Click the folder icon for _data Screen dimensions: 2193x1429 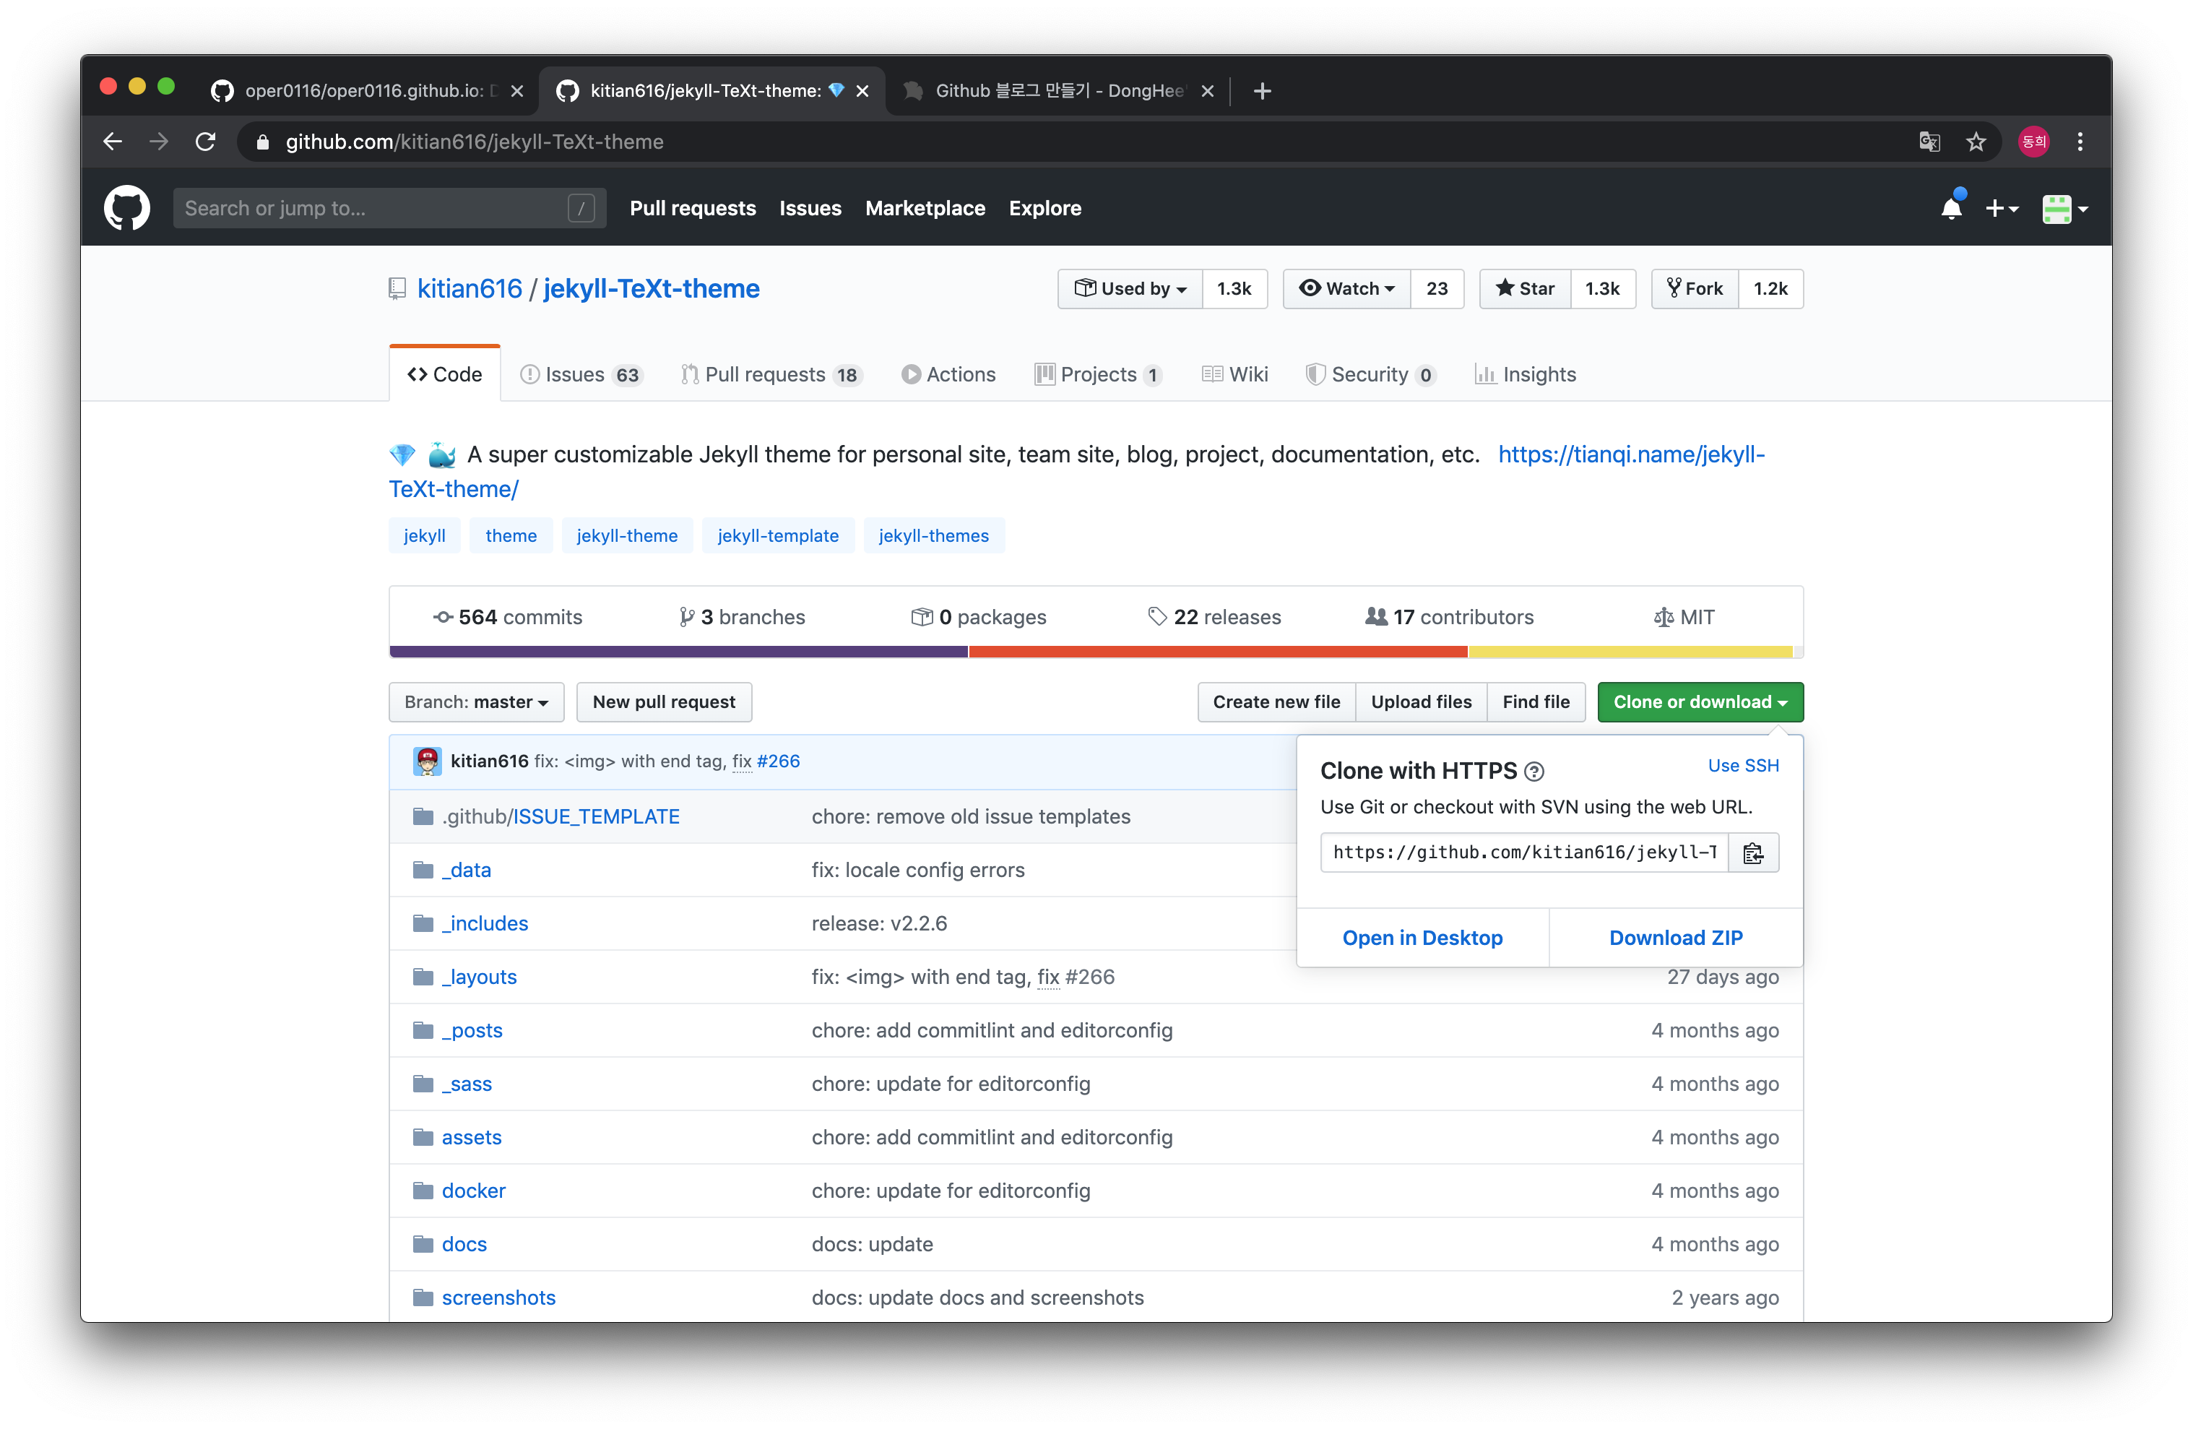tap(423, 871)
